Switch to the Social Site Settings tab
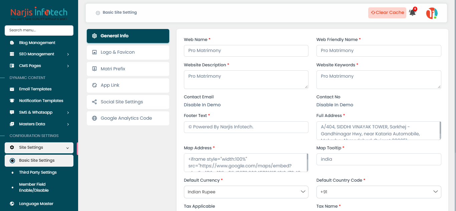This screenshot has width=456, height=211. click(x=128, y=102)
